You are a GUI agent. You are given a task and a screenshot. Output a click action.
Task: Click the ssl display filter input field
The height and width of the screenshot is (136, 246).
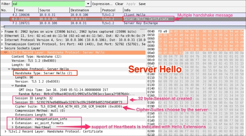[x=49, y=4]
